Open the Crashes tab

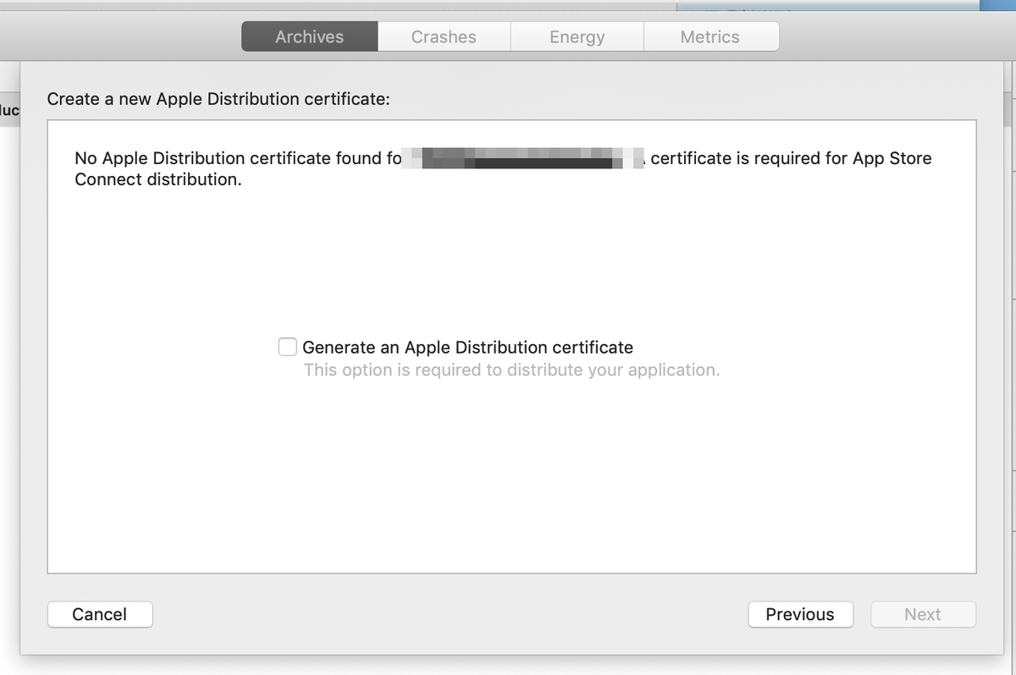pyautogui.click(x=444, y=36)
